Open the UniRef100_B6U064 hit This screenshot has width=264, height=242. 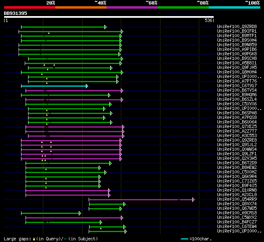click(237, 122)
